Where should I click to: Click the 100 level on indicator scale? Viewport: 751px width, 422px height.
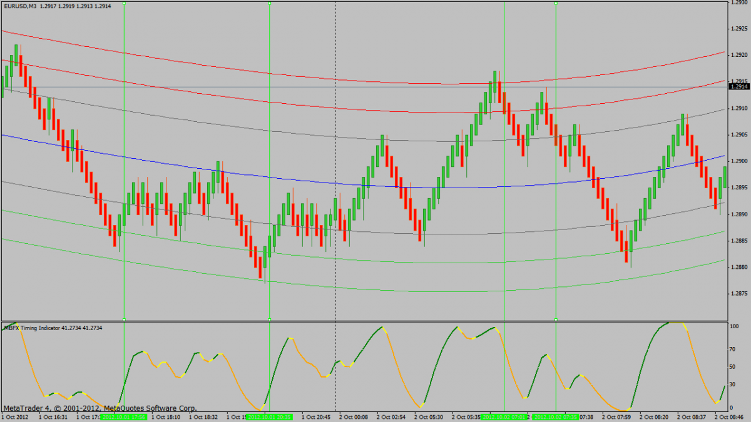point(734,326)
